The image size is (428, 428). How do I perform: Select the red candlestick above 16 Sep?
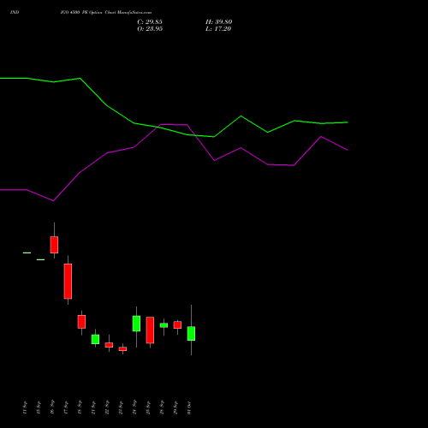[54, 245]
